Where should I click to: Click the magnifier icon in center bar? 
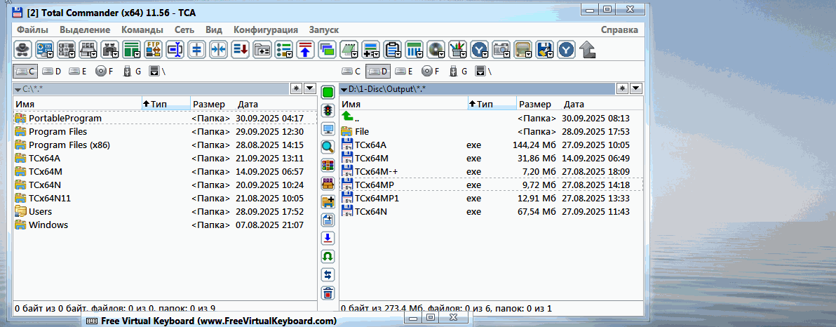[328, 147]
